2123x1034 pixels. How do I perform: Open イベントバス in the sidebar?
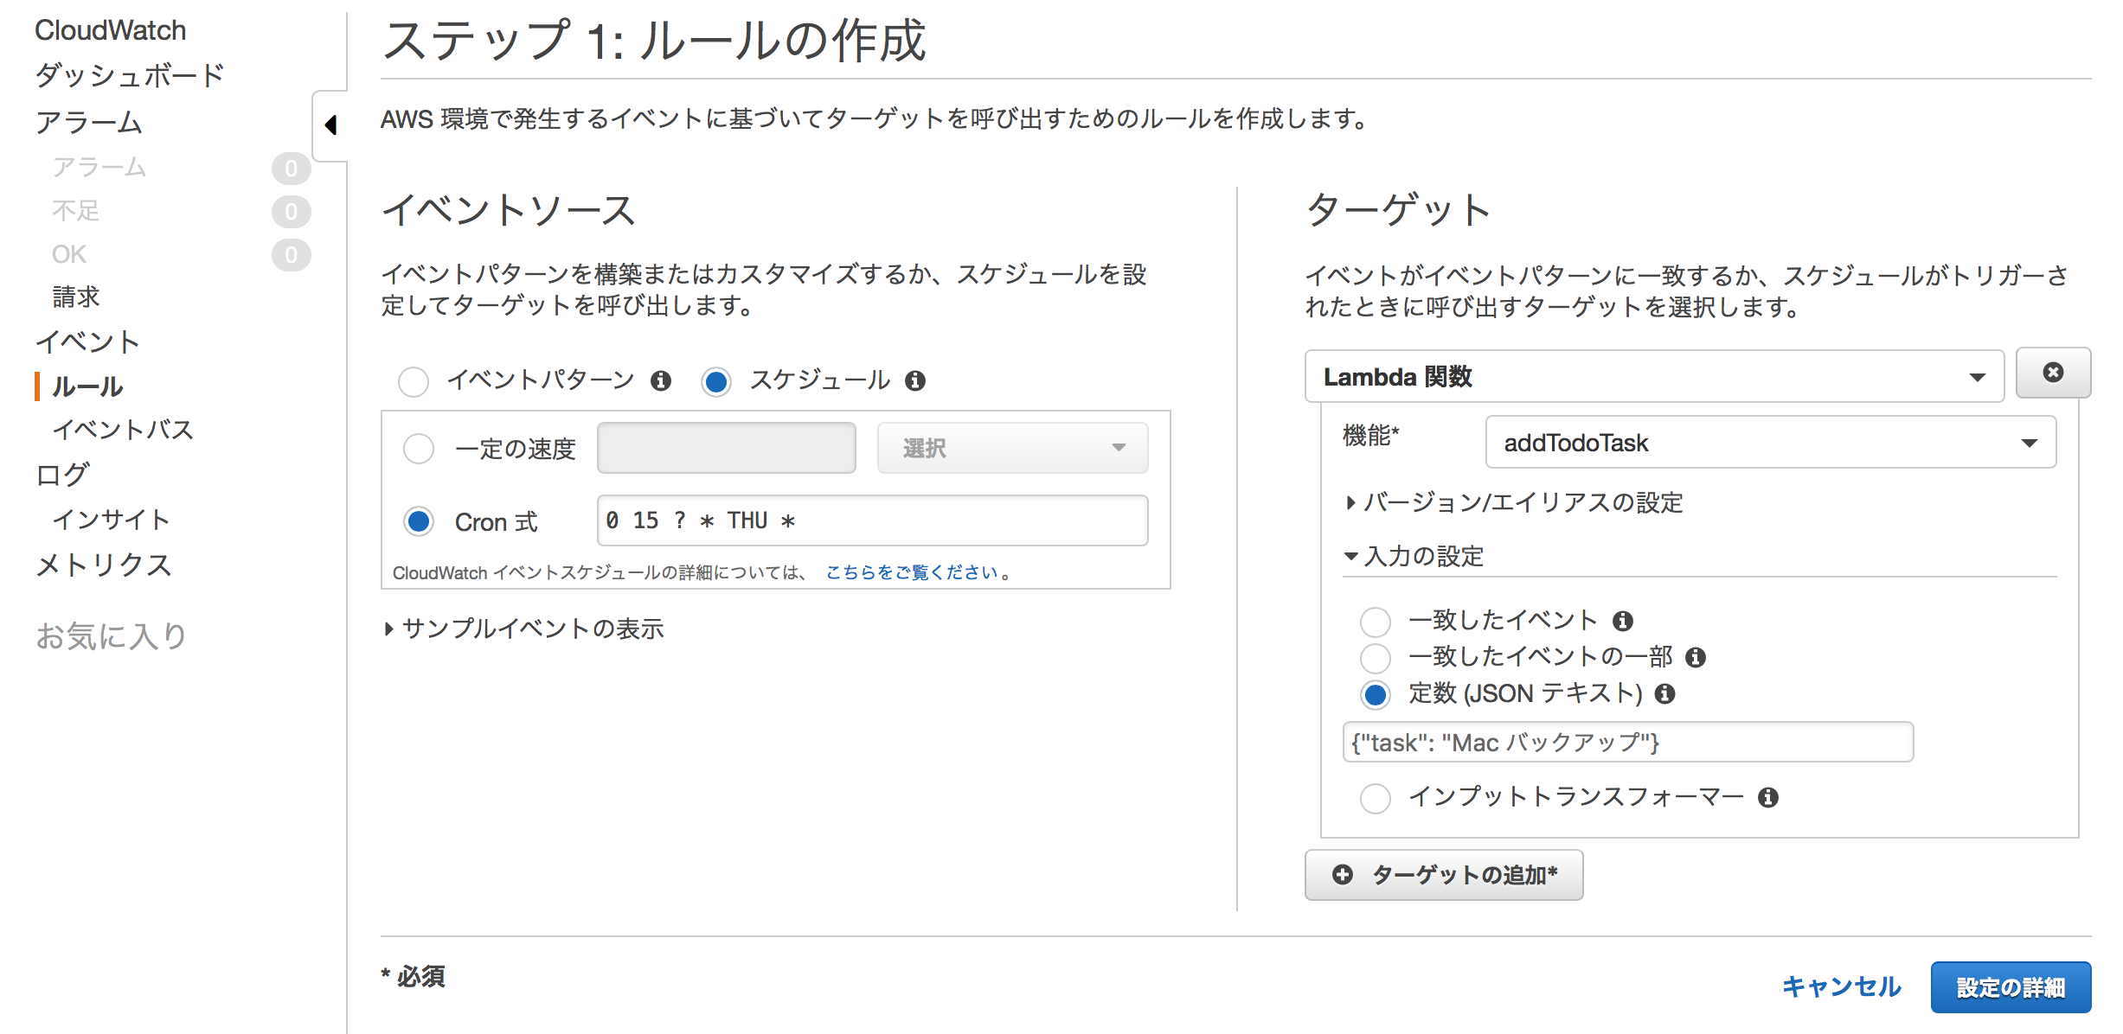123,430
